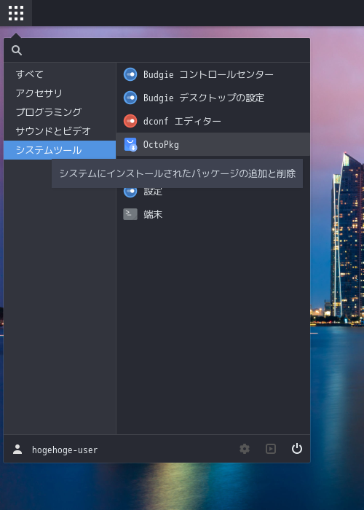Click the search magnifier icon
The image size is (364, 510).
pyautogui.click(x=17, y=50)
